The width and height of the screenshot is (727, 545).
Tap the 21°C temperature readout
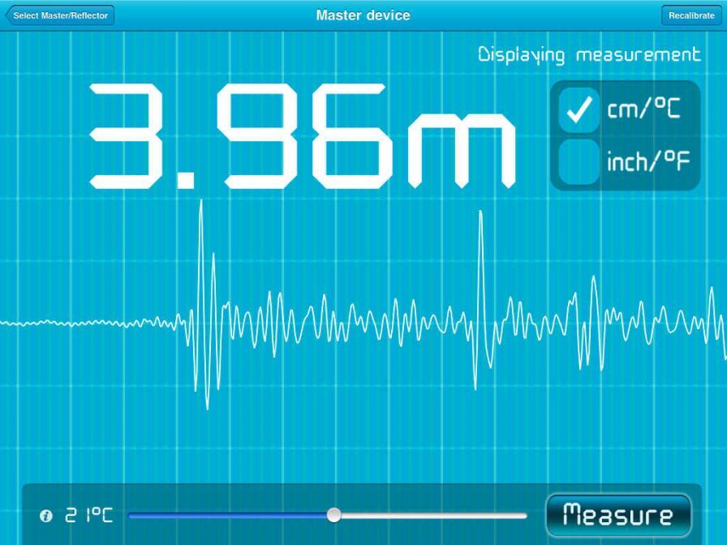point(89,516)
